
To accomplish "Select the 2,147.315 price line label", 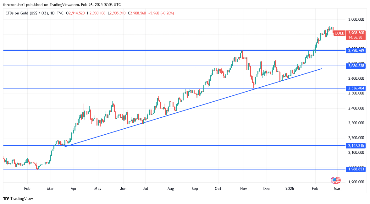I will [x=356, y=146].
